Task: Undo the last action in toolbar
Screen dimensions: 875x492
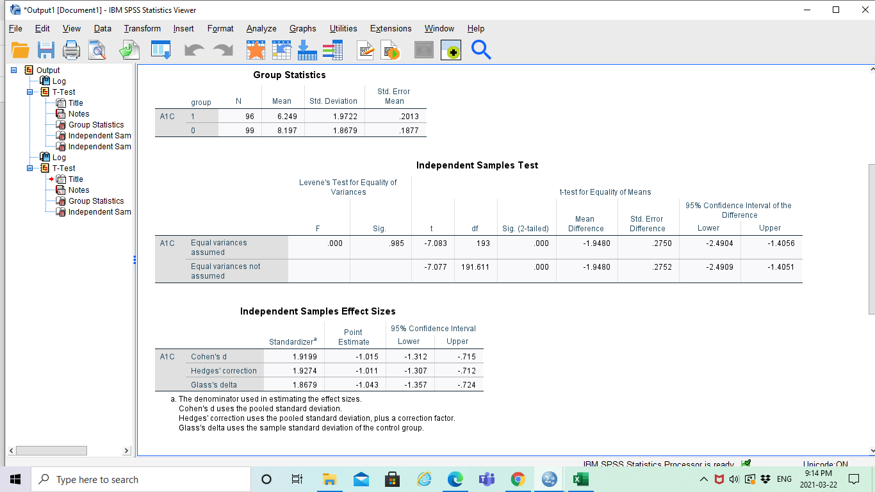Action: (193, 50)
